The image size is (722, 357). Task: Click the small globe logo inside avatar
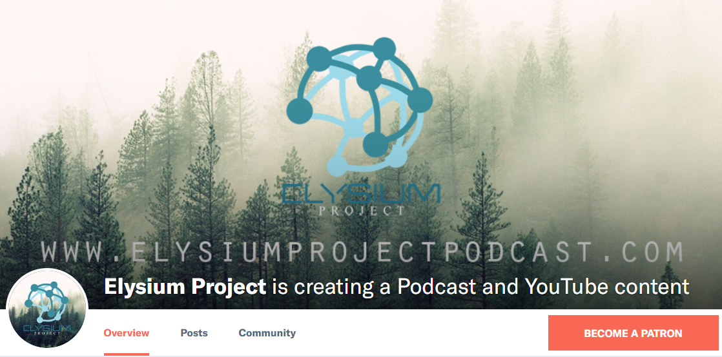point(46,302)
